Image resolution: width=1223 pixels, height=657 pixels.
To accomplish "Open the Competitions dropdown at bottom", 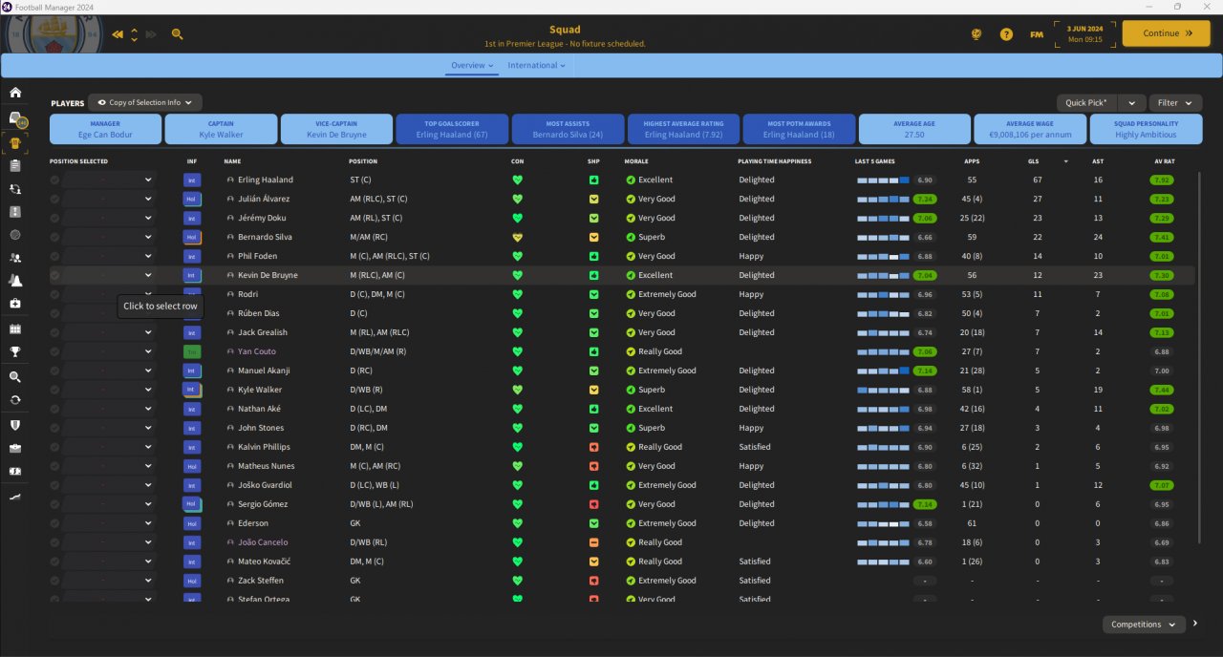I will point(1144,625).
